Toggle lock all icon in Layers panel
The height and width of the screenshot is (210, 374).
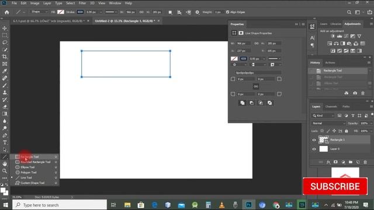347,131
